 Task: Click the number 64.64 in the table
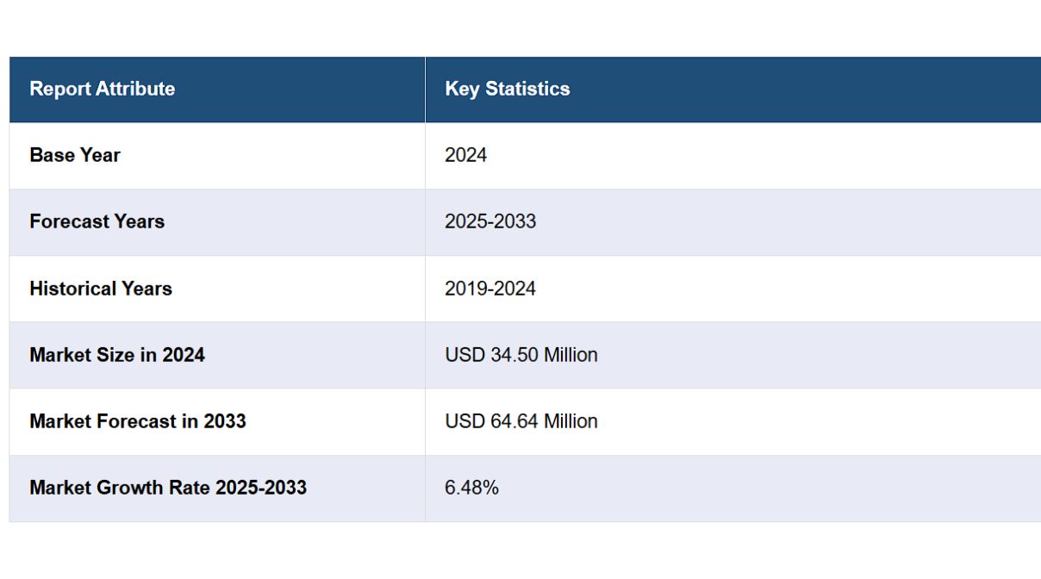[x=514, y=421]
